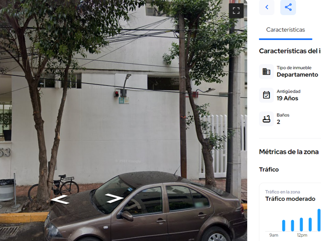321x241 pixels.
Task: Select the Departamento property type text
Action: (x=297, y=75)
